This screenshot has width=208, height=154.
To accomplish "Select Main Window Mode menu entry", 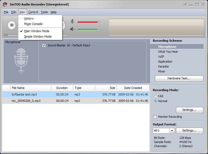I will coord(40,31).
